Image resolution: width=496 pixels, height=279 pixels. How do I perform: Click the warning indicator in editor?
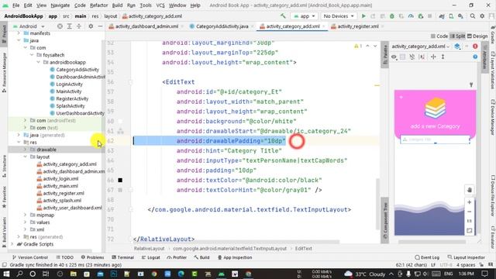coord(358,46)
